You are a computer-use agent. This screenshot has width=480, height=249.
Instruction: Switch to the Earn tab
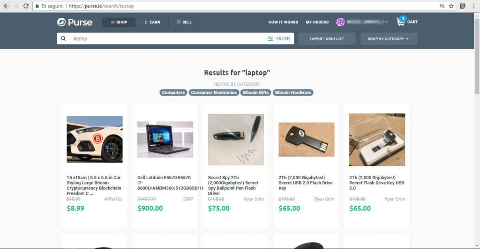tap(152, 22)
